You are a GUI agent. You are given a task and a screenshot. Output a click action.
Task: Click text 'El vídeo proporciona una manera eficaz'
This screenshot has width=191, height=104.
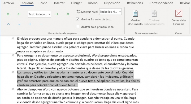click(x=45, y=39)
